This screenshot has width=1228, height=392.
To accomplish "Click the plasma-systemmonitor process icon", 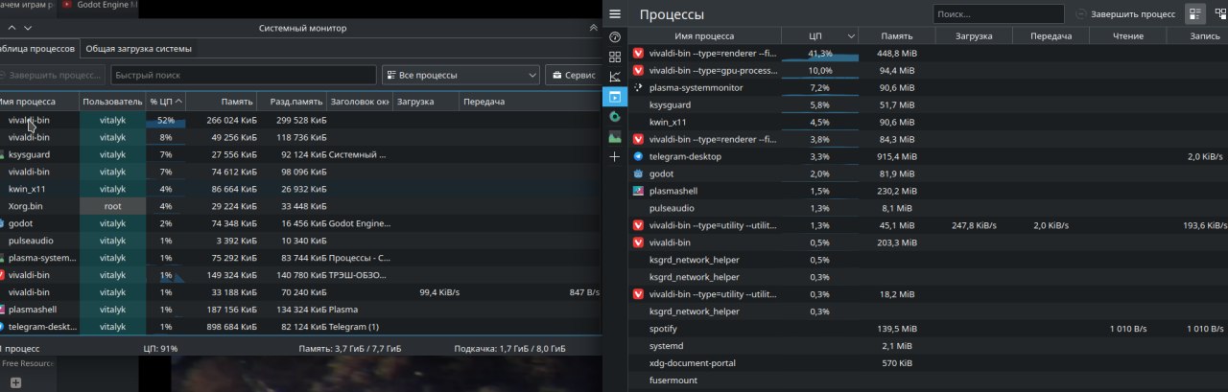I will pyautogui.click(x=638, y=87).
